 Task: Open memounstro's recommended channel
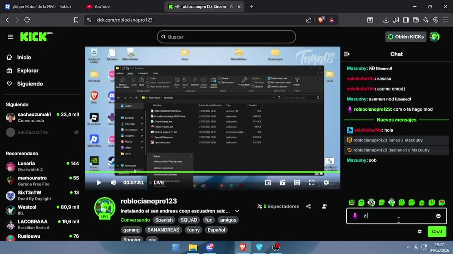(42, 181)
